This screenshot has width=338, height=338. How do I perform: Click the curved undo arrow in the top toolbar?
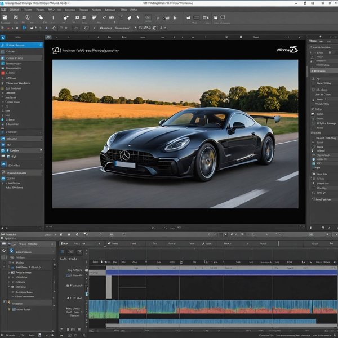pos(104,17)
